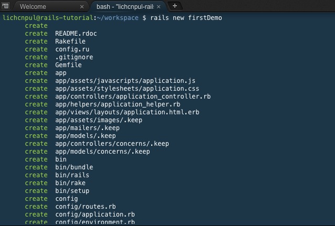The image size is (335, 226).
Task: Close the Welcome tab
Action: (x=82, y=7)
